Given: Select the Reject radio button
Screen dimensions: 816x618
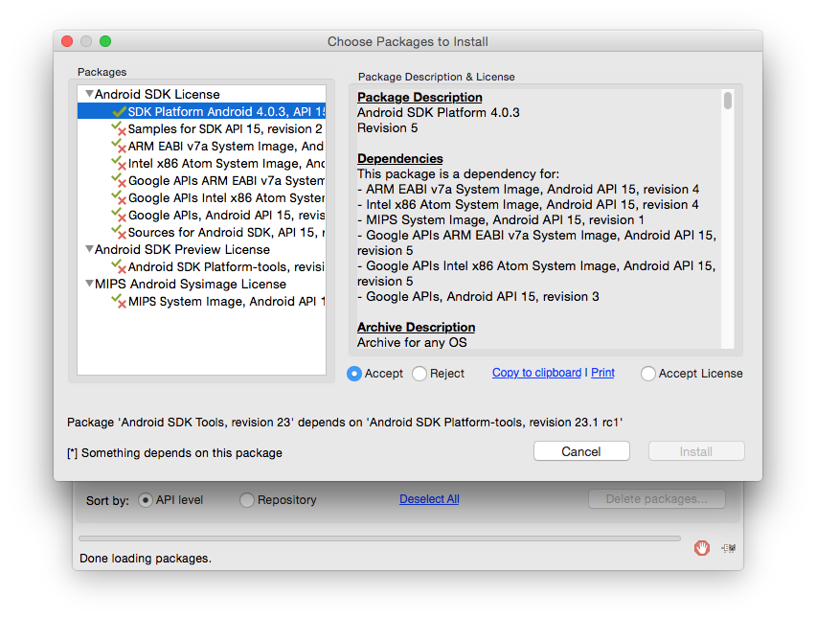Looking at the screenshot, I should (x=419, y=374).
